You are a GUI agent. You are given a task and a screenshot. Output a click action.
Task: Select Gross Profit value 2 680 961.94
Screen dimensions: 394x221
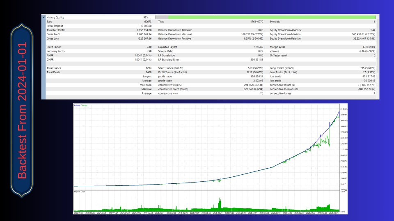144,34
